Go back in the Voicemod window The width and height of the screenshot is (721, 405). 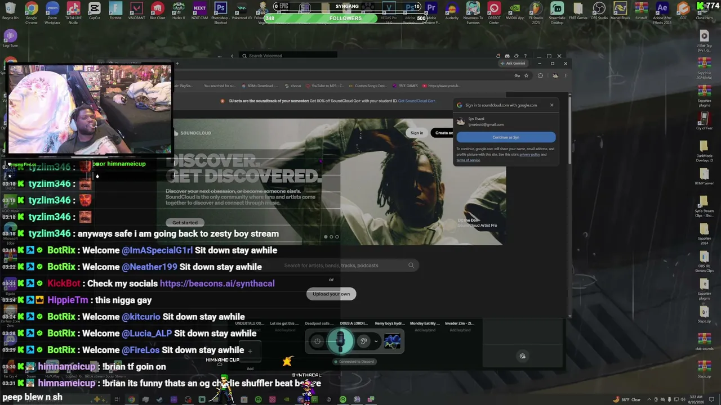(x=232, y=56)
